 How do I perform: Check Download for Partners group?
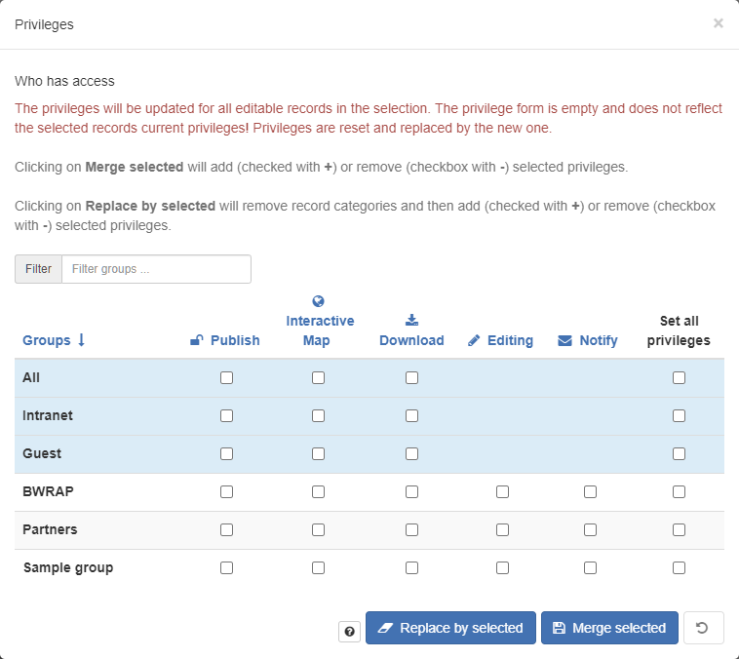pos(412,530)
